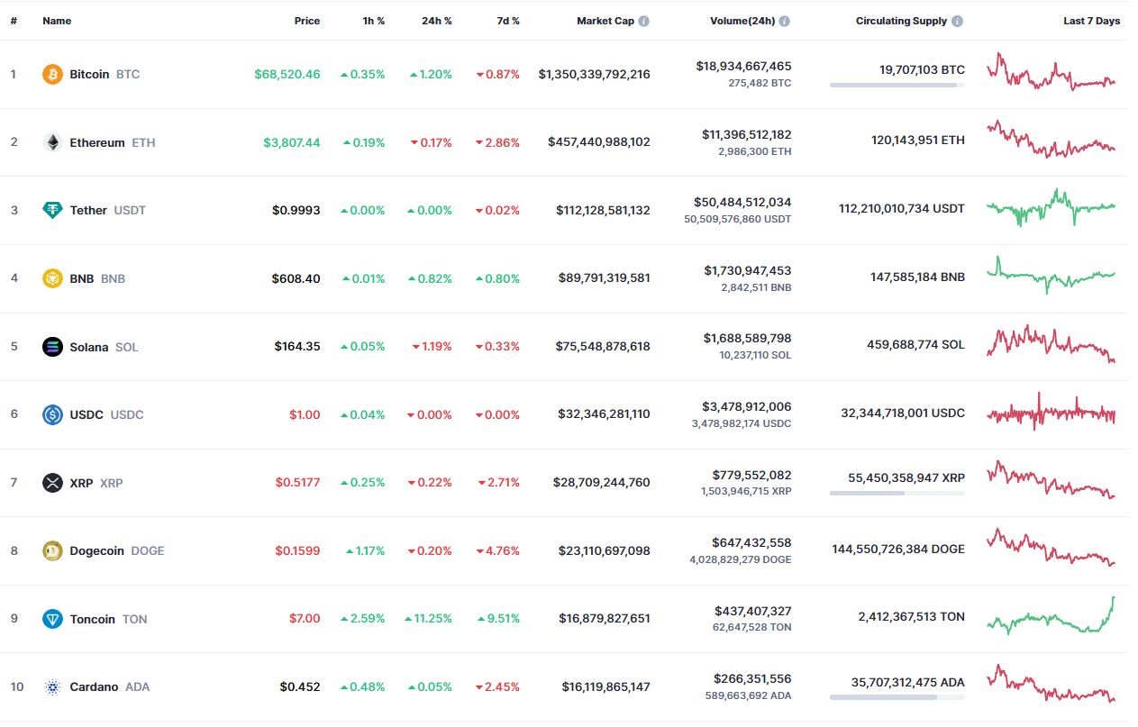The height and width of the screenshot is (727, 1138).
Task: Click Ethereum's market cap value
Action: tap(598, 142)
